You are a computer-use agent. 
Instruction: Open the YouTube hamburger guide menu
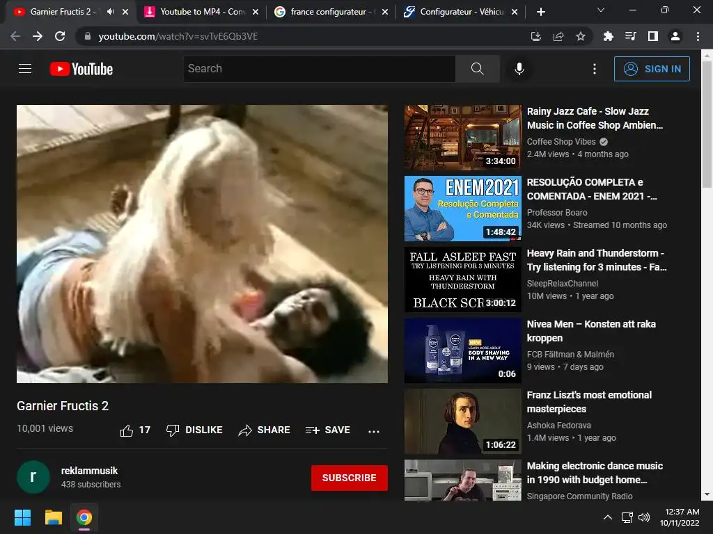point(25,69)
